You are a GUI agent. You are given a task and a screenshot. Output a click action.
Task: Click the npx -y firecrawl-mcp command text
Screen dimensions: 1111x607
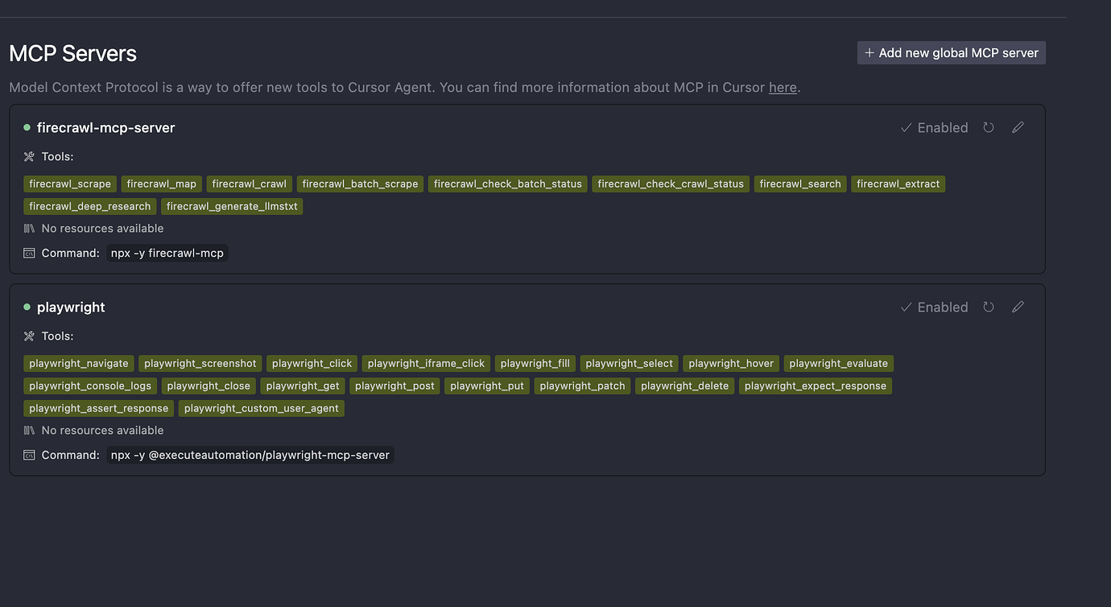pyautogui.click(x=167, y=252)
